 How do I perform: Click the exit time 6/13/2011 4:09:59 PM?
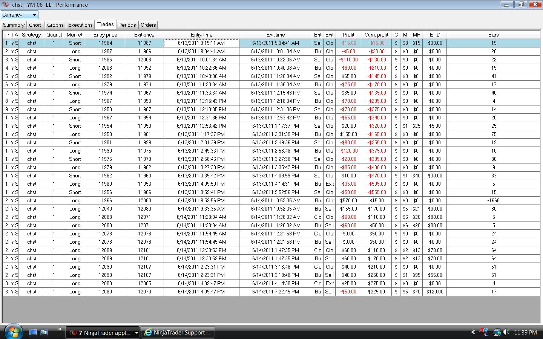click(x=276, y=176)
